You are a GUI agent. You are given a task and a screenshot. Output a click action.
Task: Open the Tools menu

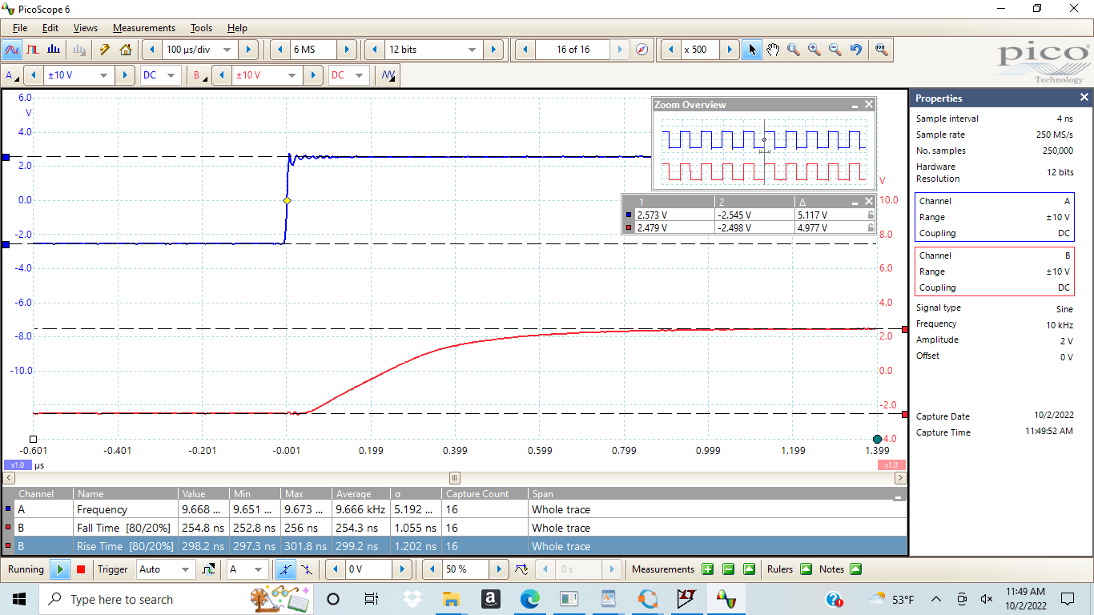[x=201, y=28]
